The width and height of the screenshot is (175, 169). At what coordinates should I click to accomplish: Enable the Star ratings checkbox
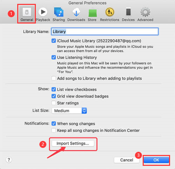[54, 103]
